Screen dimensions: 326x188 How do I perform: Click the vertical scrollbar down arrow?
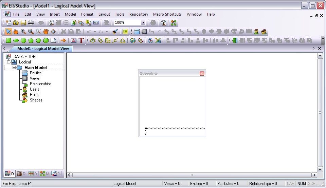point(320,169)
